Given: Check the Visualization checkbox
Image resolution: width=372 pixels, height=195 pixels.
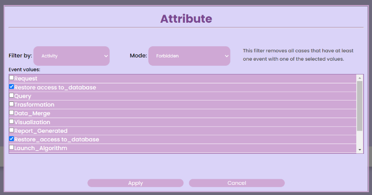Looking at the screenshot, I should pyautogui.click(x=12, y=121).
